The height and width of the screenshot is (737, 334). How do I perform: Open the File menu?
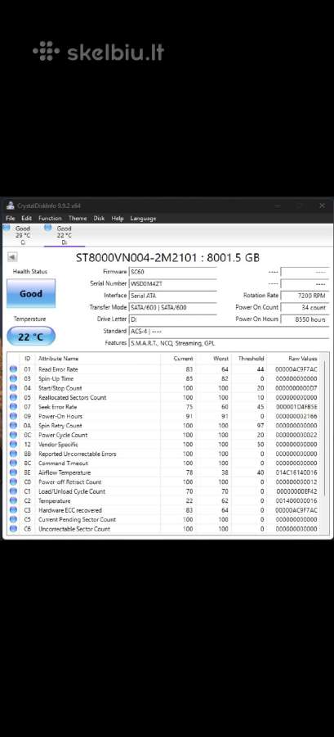(x=11, y=218)
